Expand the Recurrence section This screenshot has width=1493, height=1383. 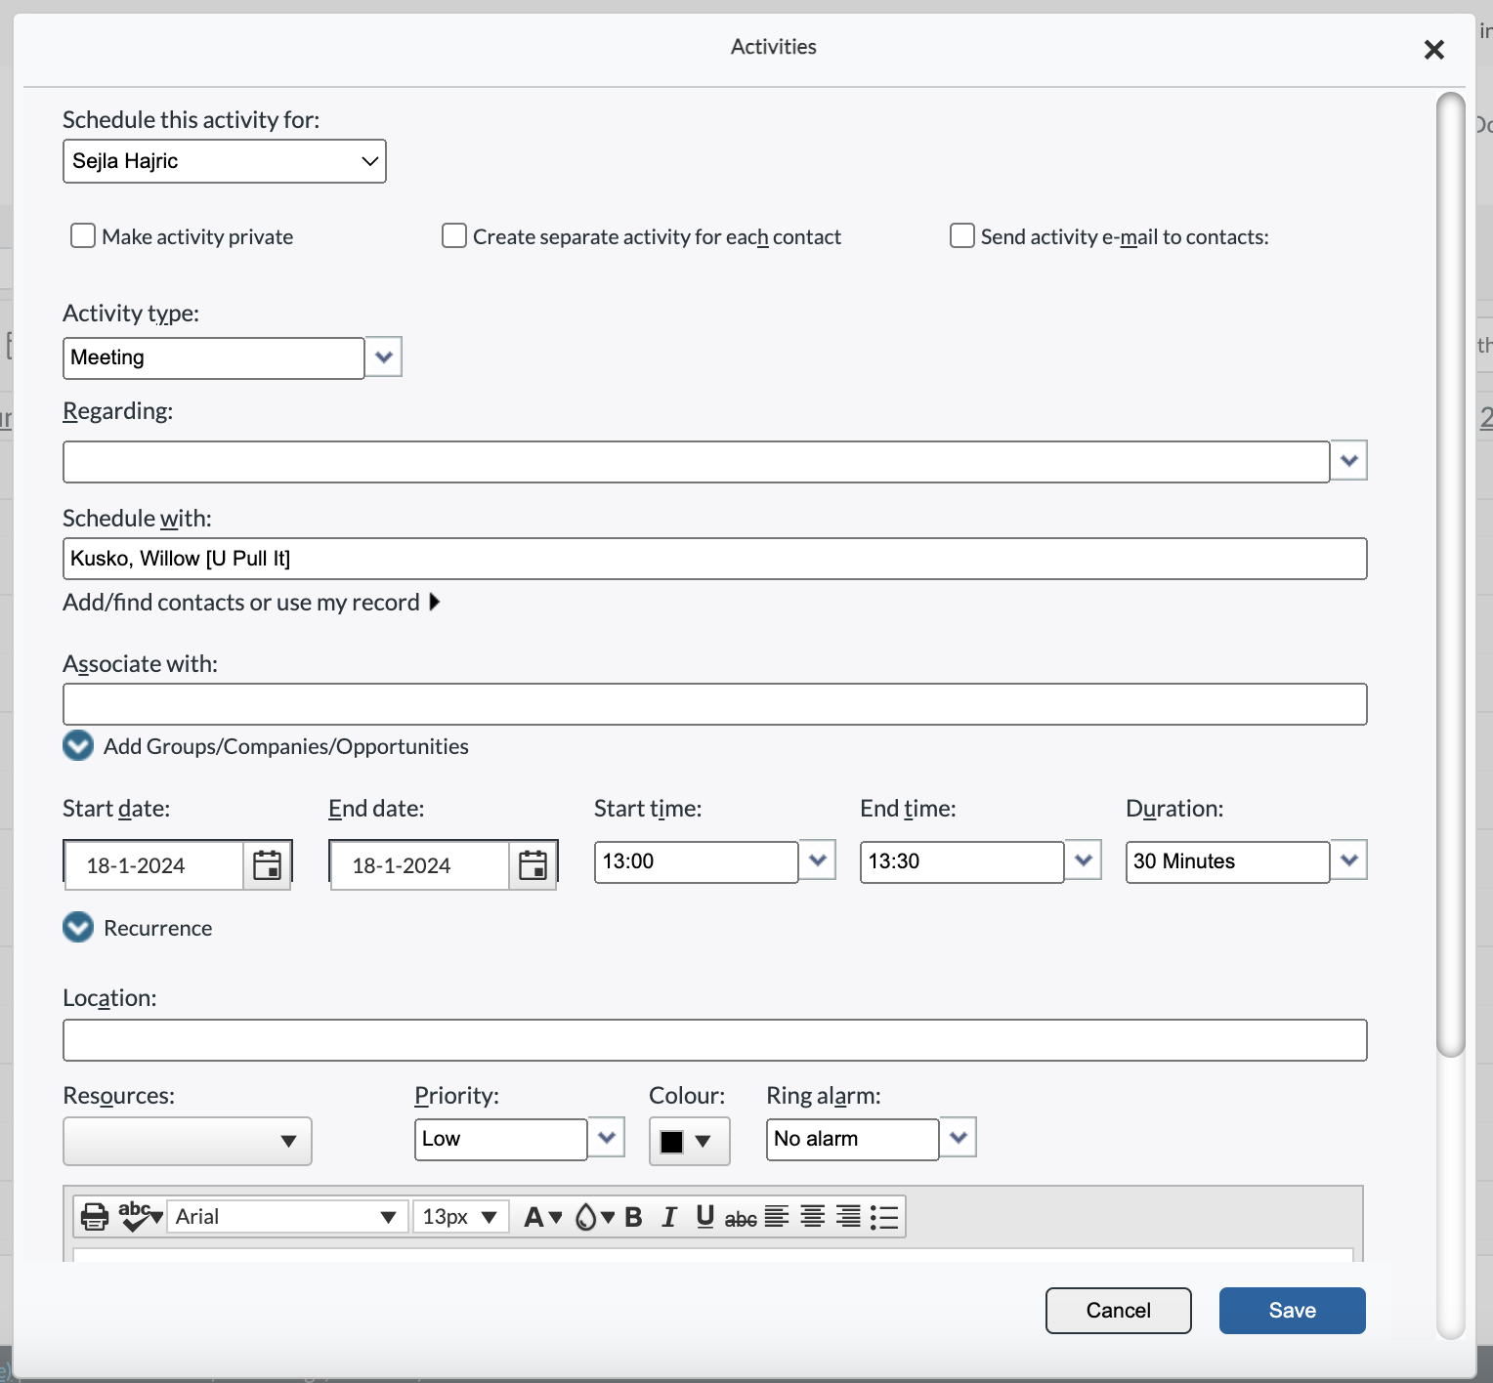(x=77, y=927)
